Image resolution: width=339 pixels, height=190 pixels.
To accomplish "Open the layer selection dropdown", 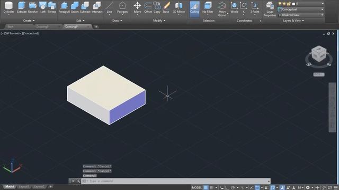I will click(301, 4).
